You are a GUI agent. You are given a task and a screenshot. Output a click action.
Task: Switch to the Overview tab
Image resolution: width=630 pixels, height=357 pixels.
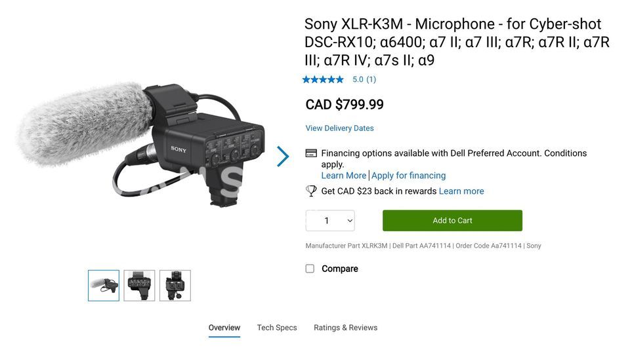click(x=224, y=328)
